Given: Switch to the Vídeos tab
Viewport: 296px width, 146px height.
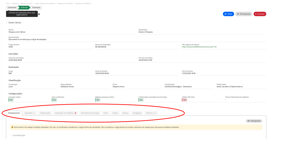Looking at the screenshot, I should 115,113.
